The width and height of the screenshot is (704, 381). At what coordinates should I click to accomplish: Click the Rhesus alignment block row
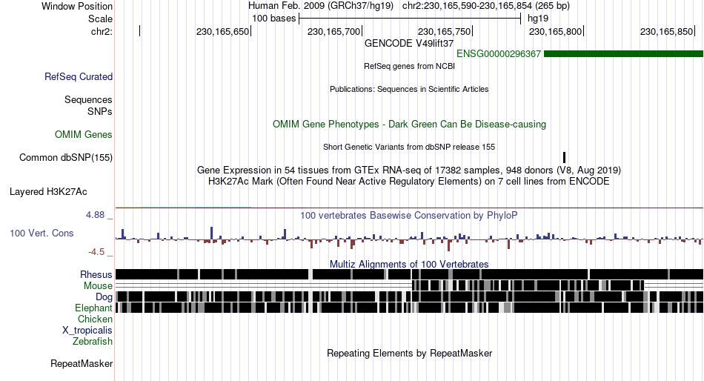tap(409, 274)
